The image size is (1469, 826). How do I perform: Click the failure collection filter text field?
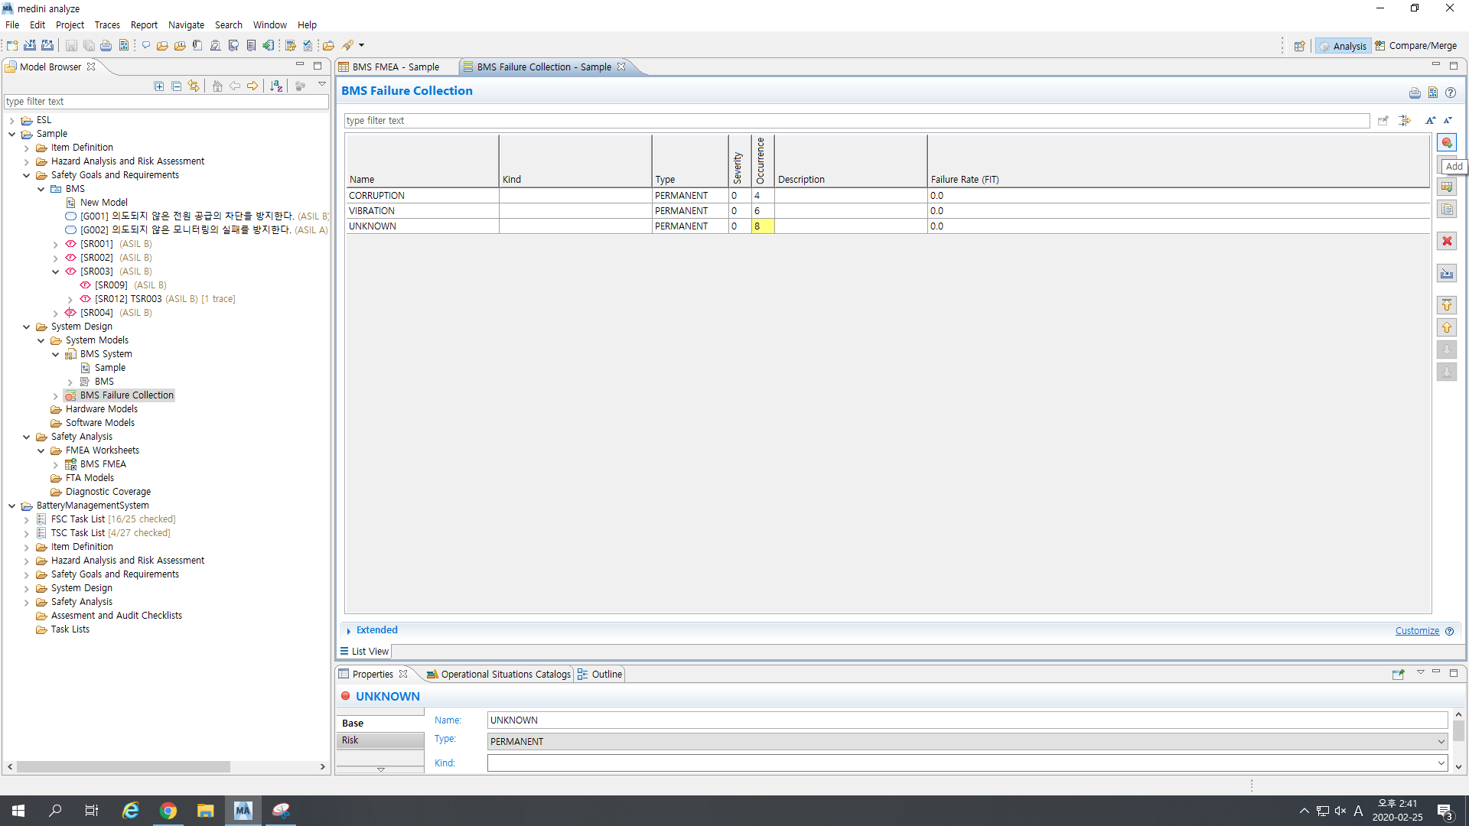(x=855, y=121)
